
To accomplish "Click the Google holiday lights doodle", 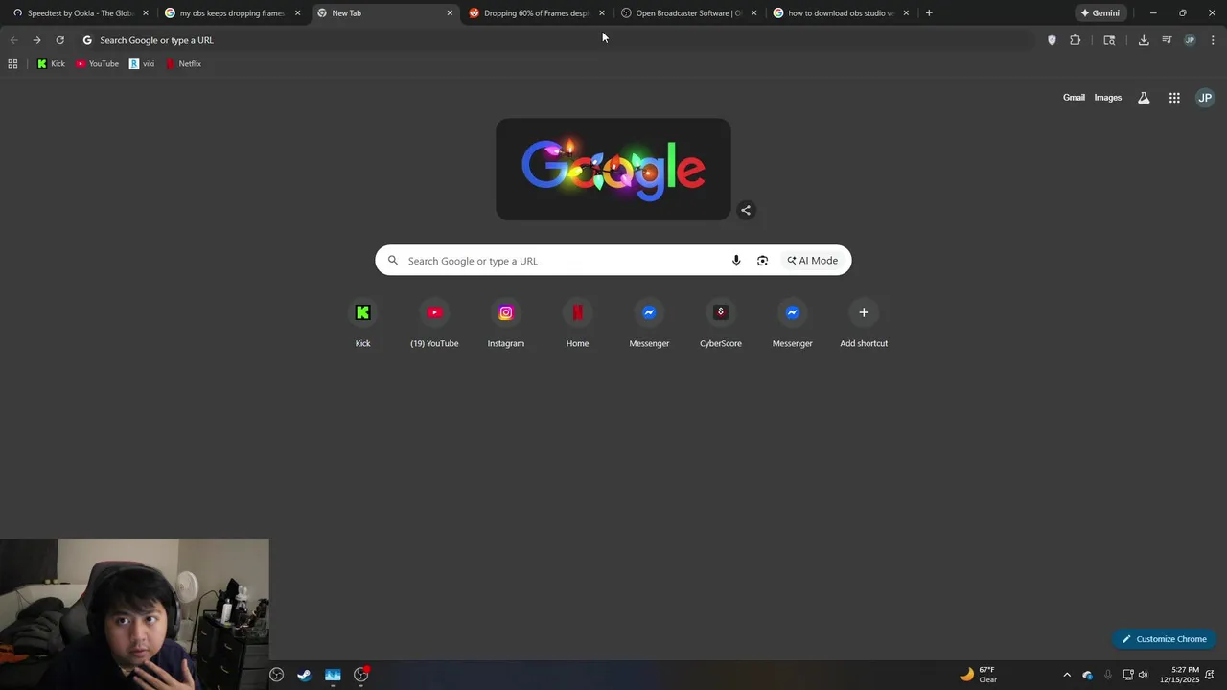I will (x=613, y=170).
